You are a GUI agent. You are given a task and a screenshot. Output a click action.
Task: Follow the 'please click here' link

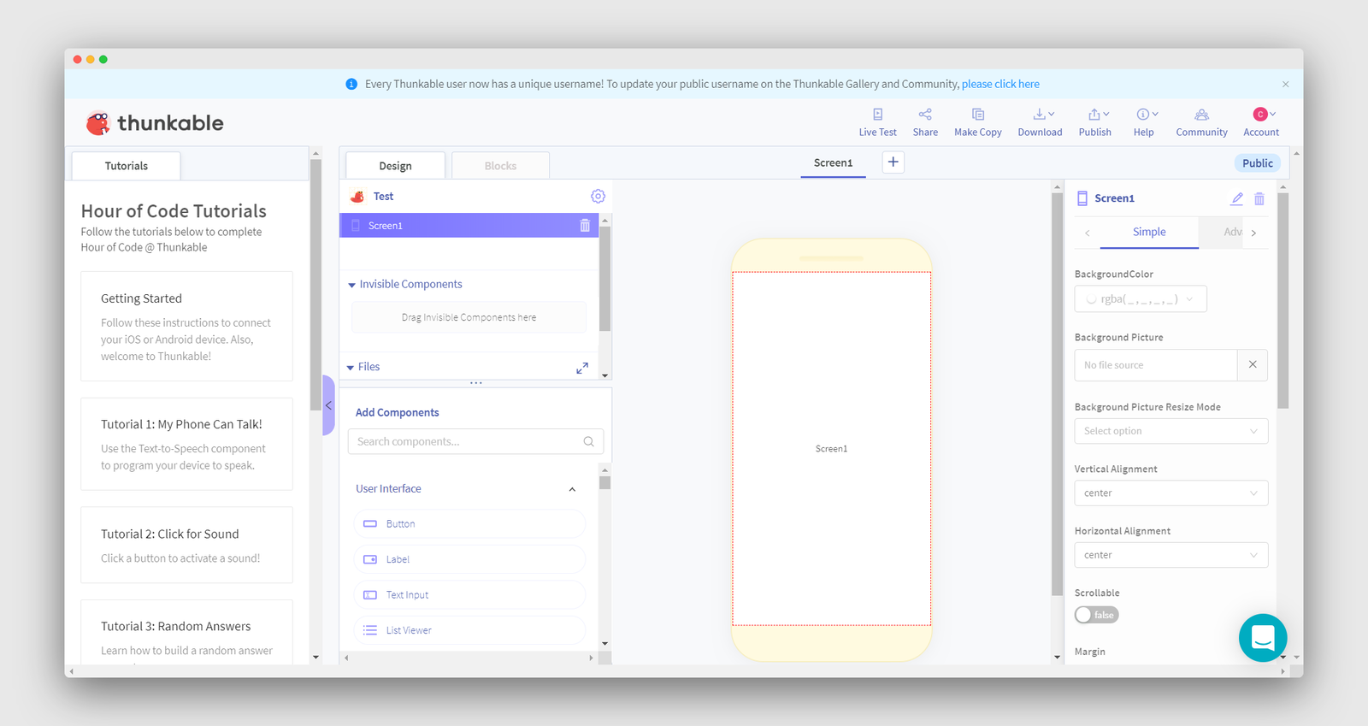[1000, 84]
